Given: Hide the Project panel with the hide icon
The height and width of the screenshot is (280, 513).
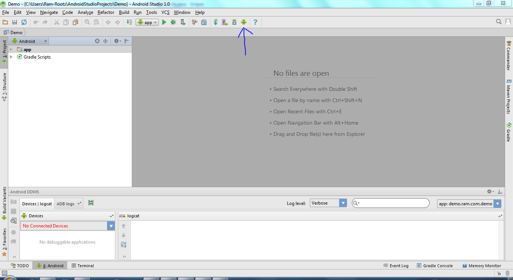Looking at the screenshot, I should pyautogui.click(x=127, y=41).
